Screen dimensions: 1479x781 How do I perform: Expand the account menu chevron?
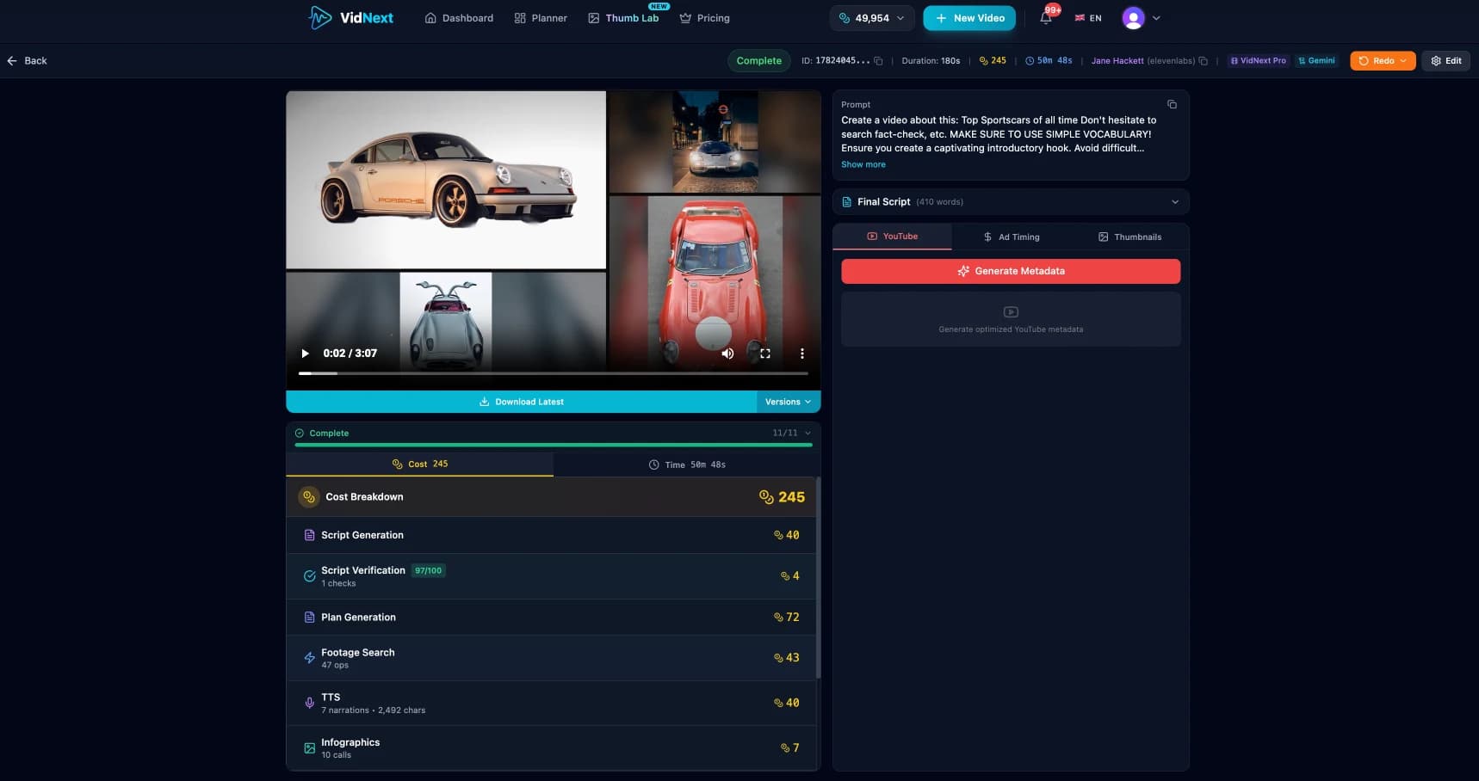pos(1156,18)
